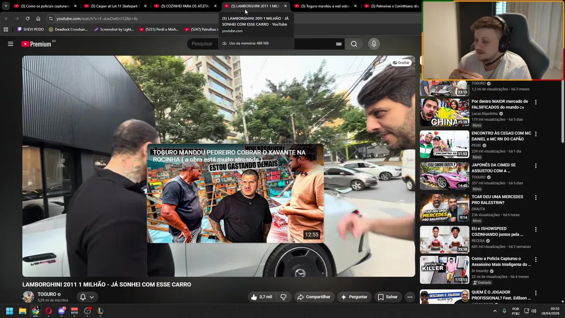Screen dimensions: 565x318
Task: Open 'Como a Polícia Capturou o Assassino' video
Action: [x=501, y=261]
